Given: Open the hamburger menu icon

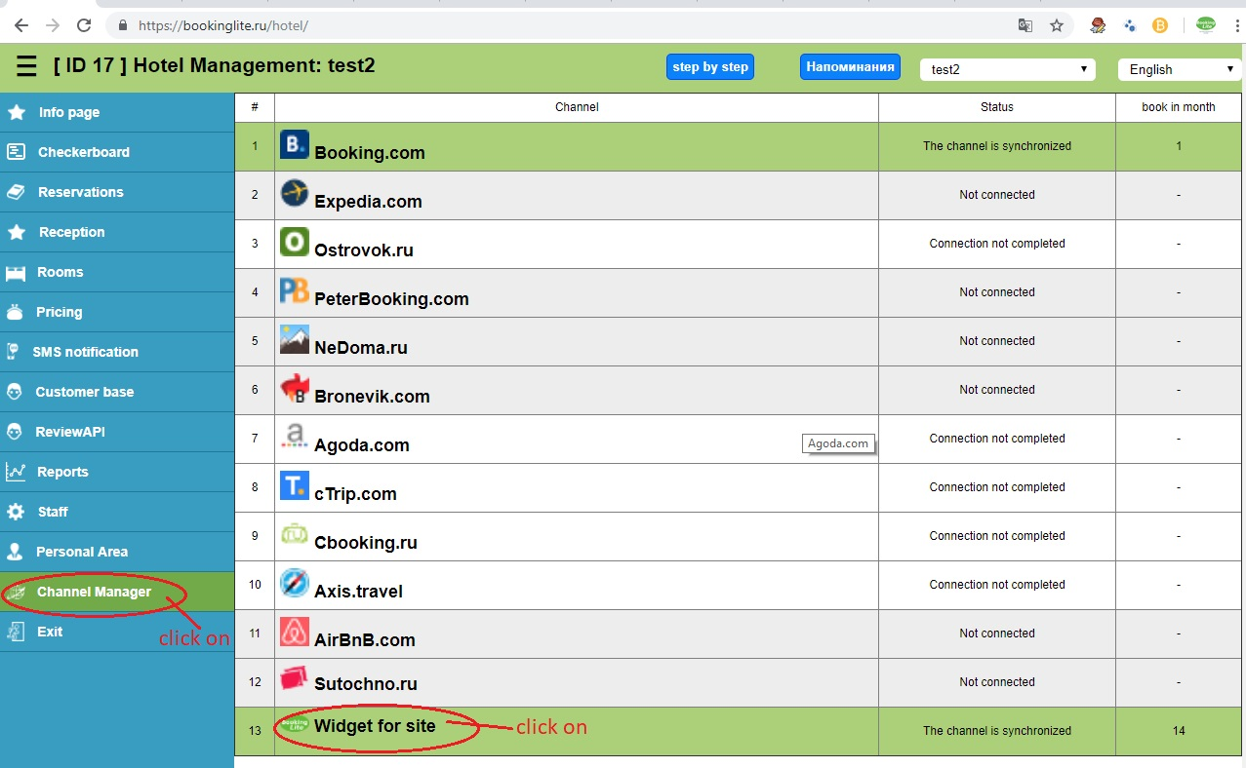Looking at the screenshot, I should [27, 67].
